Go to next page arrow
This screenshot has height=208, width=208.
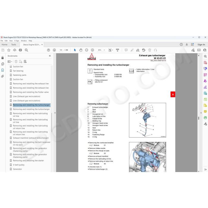click(x=54, y=50)
